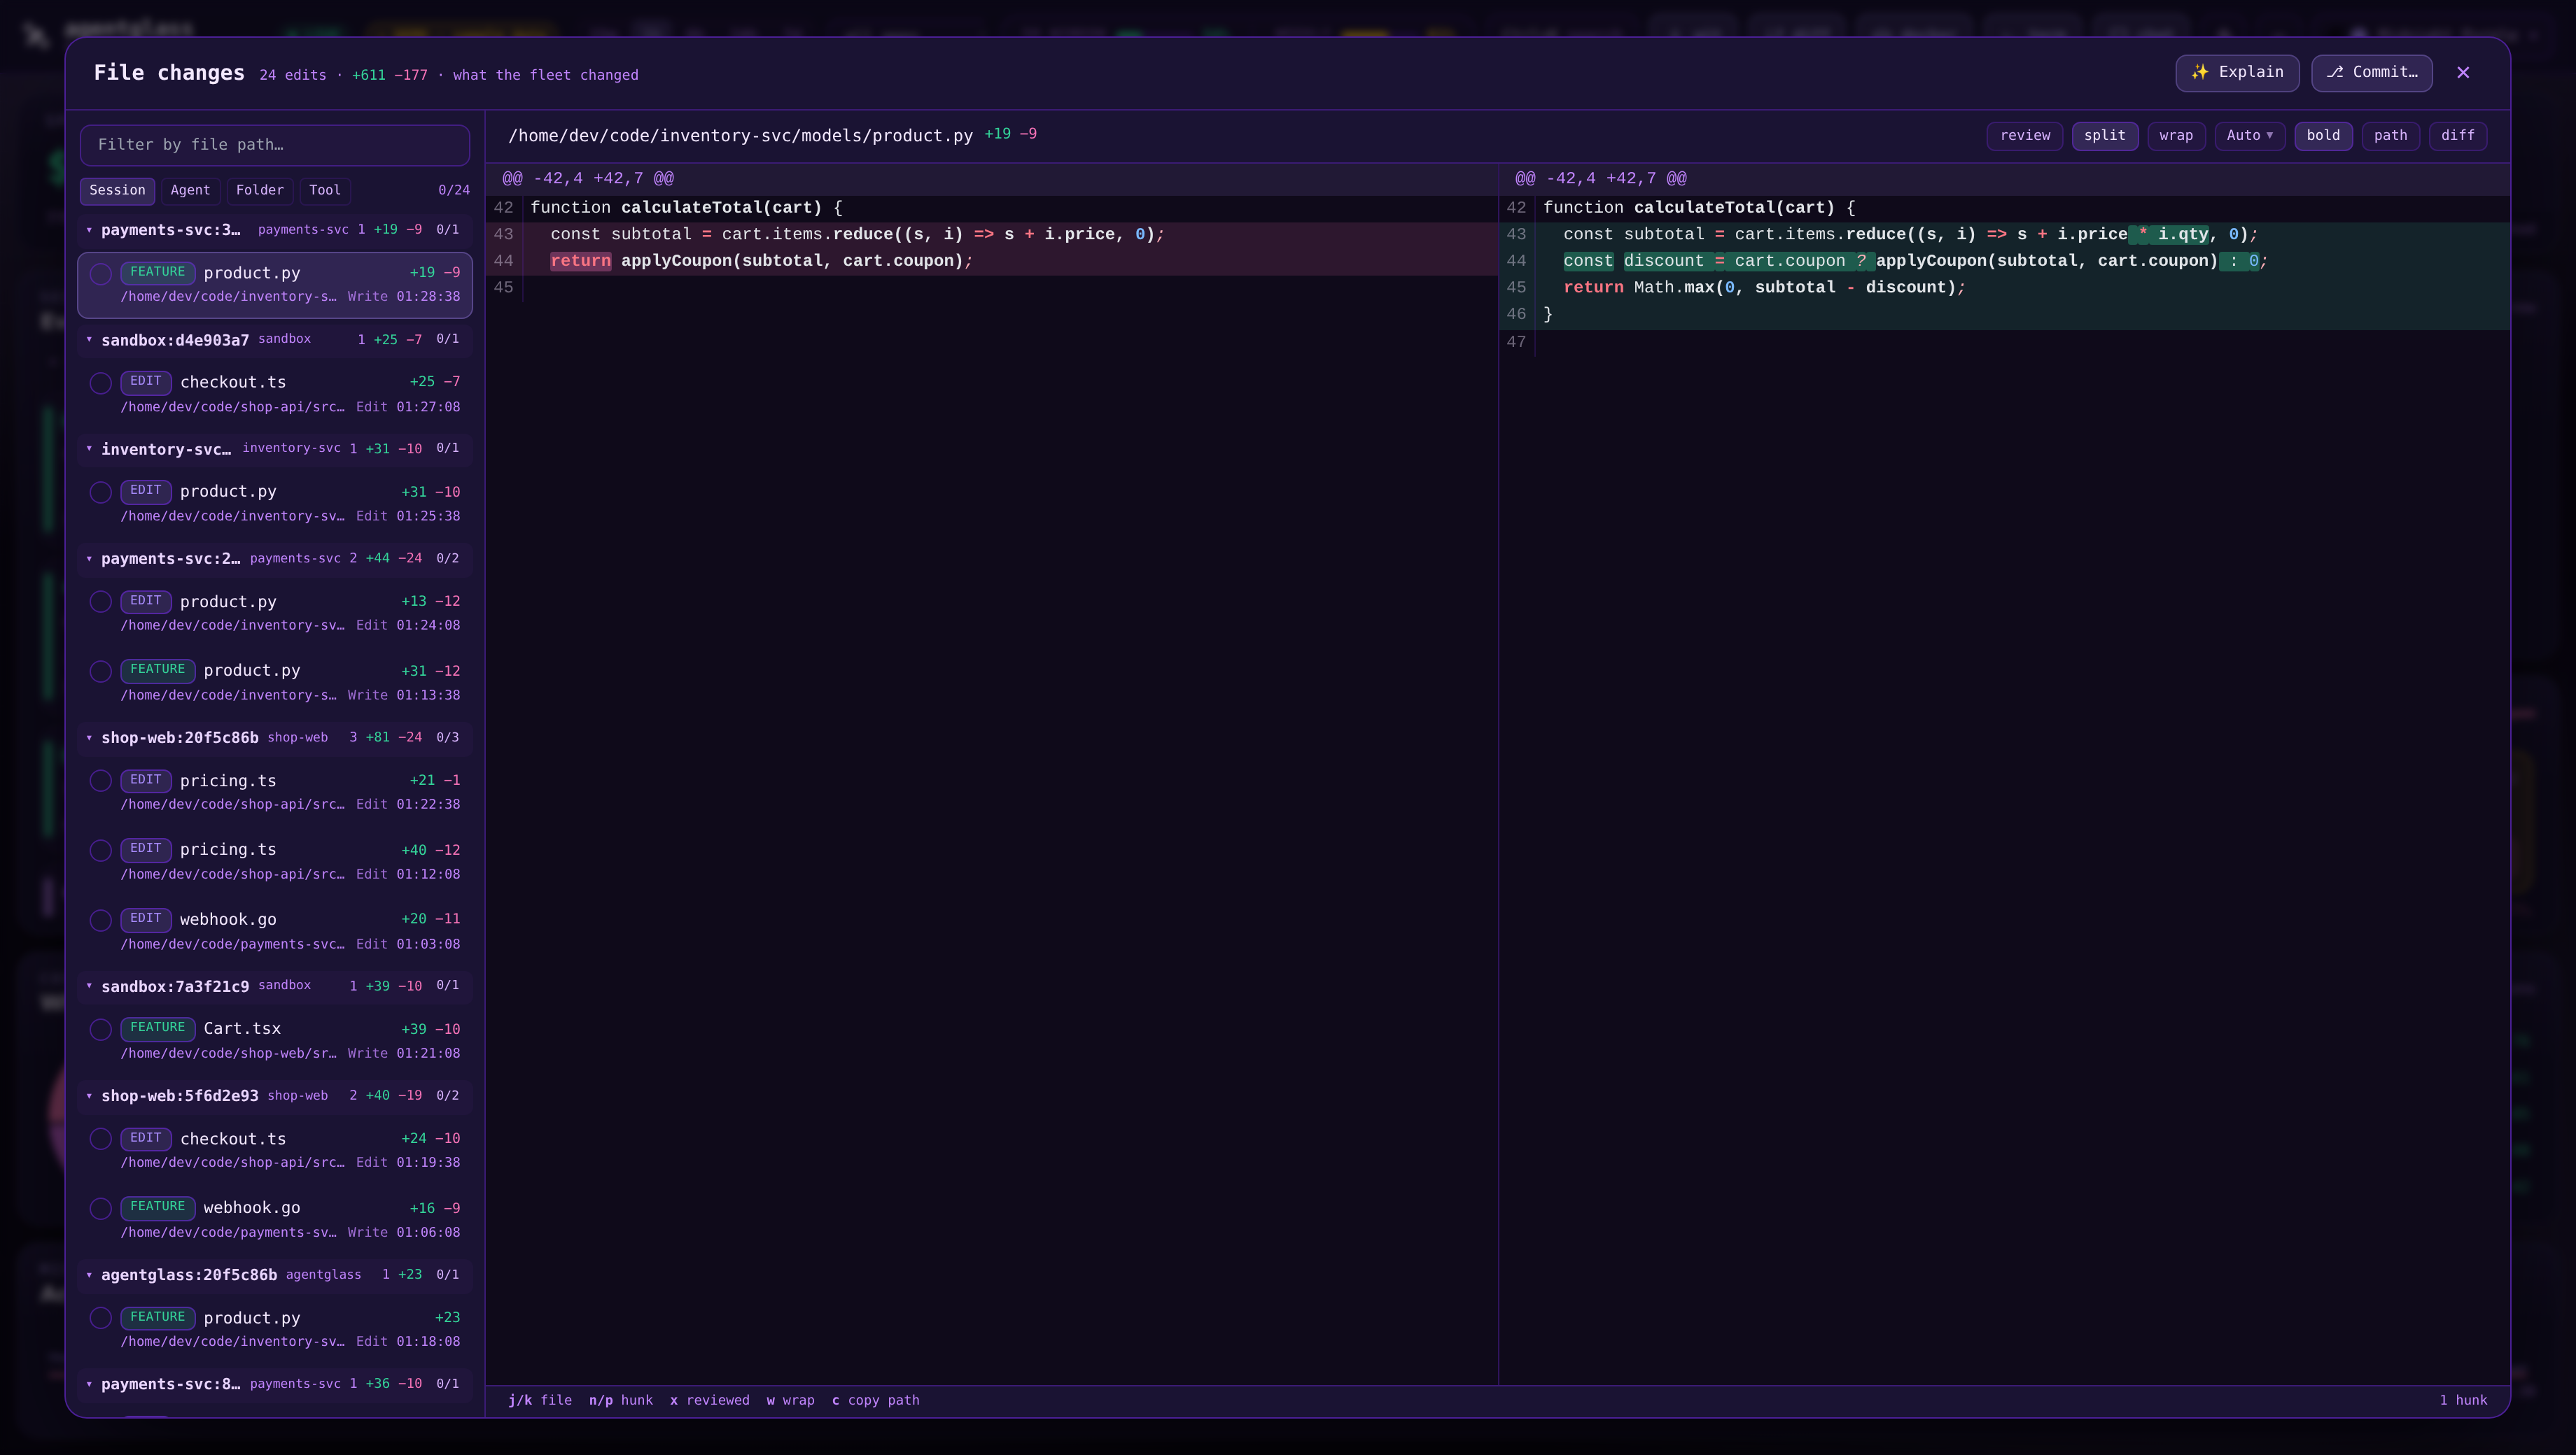Click the Explain button
The height and width of the screenshot is (1455, 2576).
(x=2237, y=72)
